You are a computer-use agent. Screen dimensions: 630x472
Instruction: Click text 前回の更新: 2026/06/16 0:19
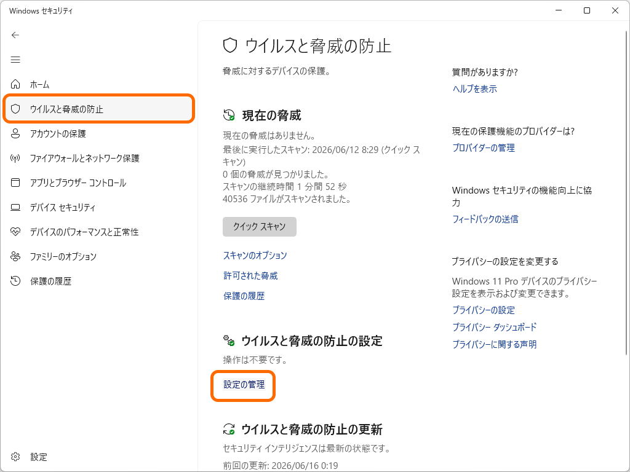281,466
